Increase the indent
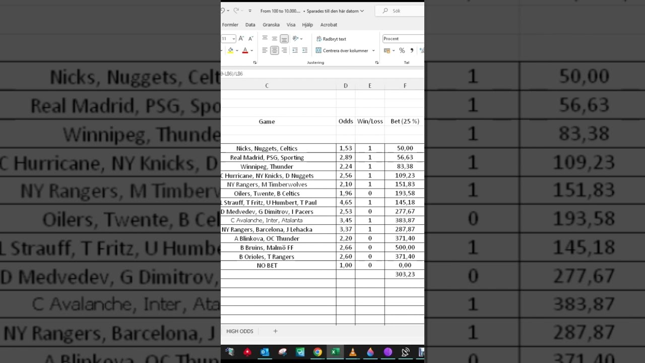 pyautogui.click(x=305, y=50)
